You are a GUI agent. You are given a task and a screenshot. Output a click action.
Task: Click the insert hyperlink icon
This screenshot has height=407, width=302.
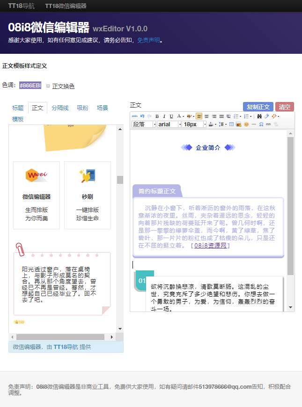[268, 124]
